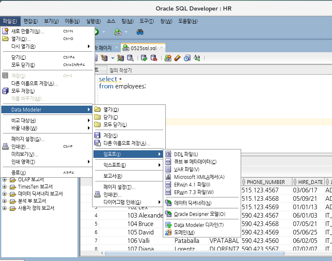
Task: Open the 도구(T) menu
Action: [x=146, y=21]
